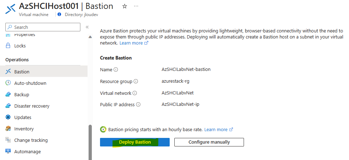Click the Operations section heading

coord(17,60)
